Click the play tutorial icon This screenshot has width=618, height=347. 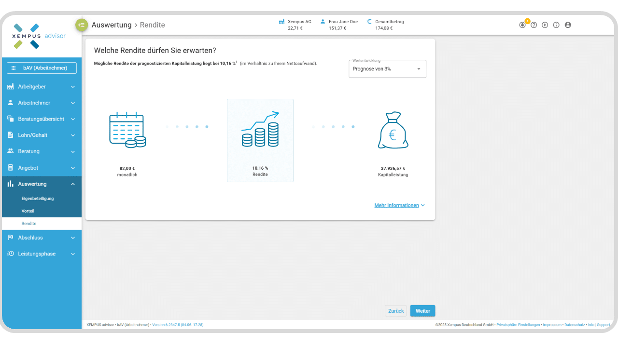pos(545,25)
